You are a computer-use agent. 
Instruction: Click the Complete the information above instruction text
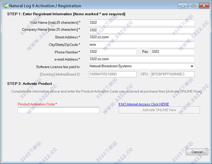point(106,91)
